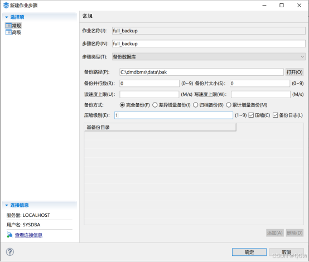The height and width of the screenshot is (262, 309).
Task: Click the 写速度上限 input field
Action: coord(260,94)
